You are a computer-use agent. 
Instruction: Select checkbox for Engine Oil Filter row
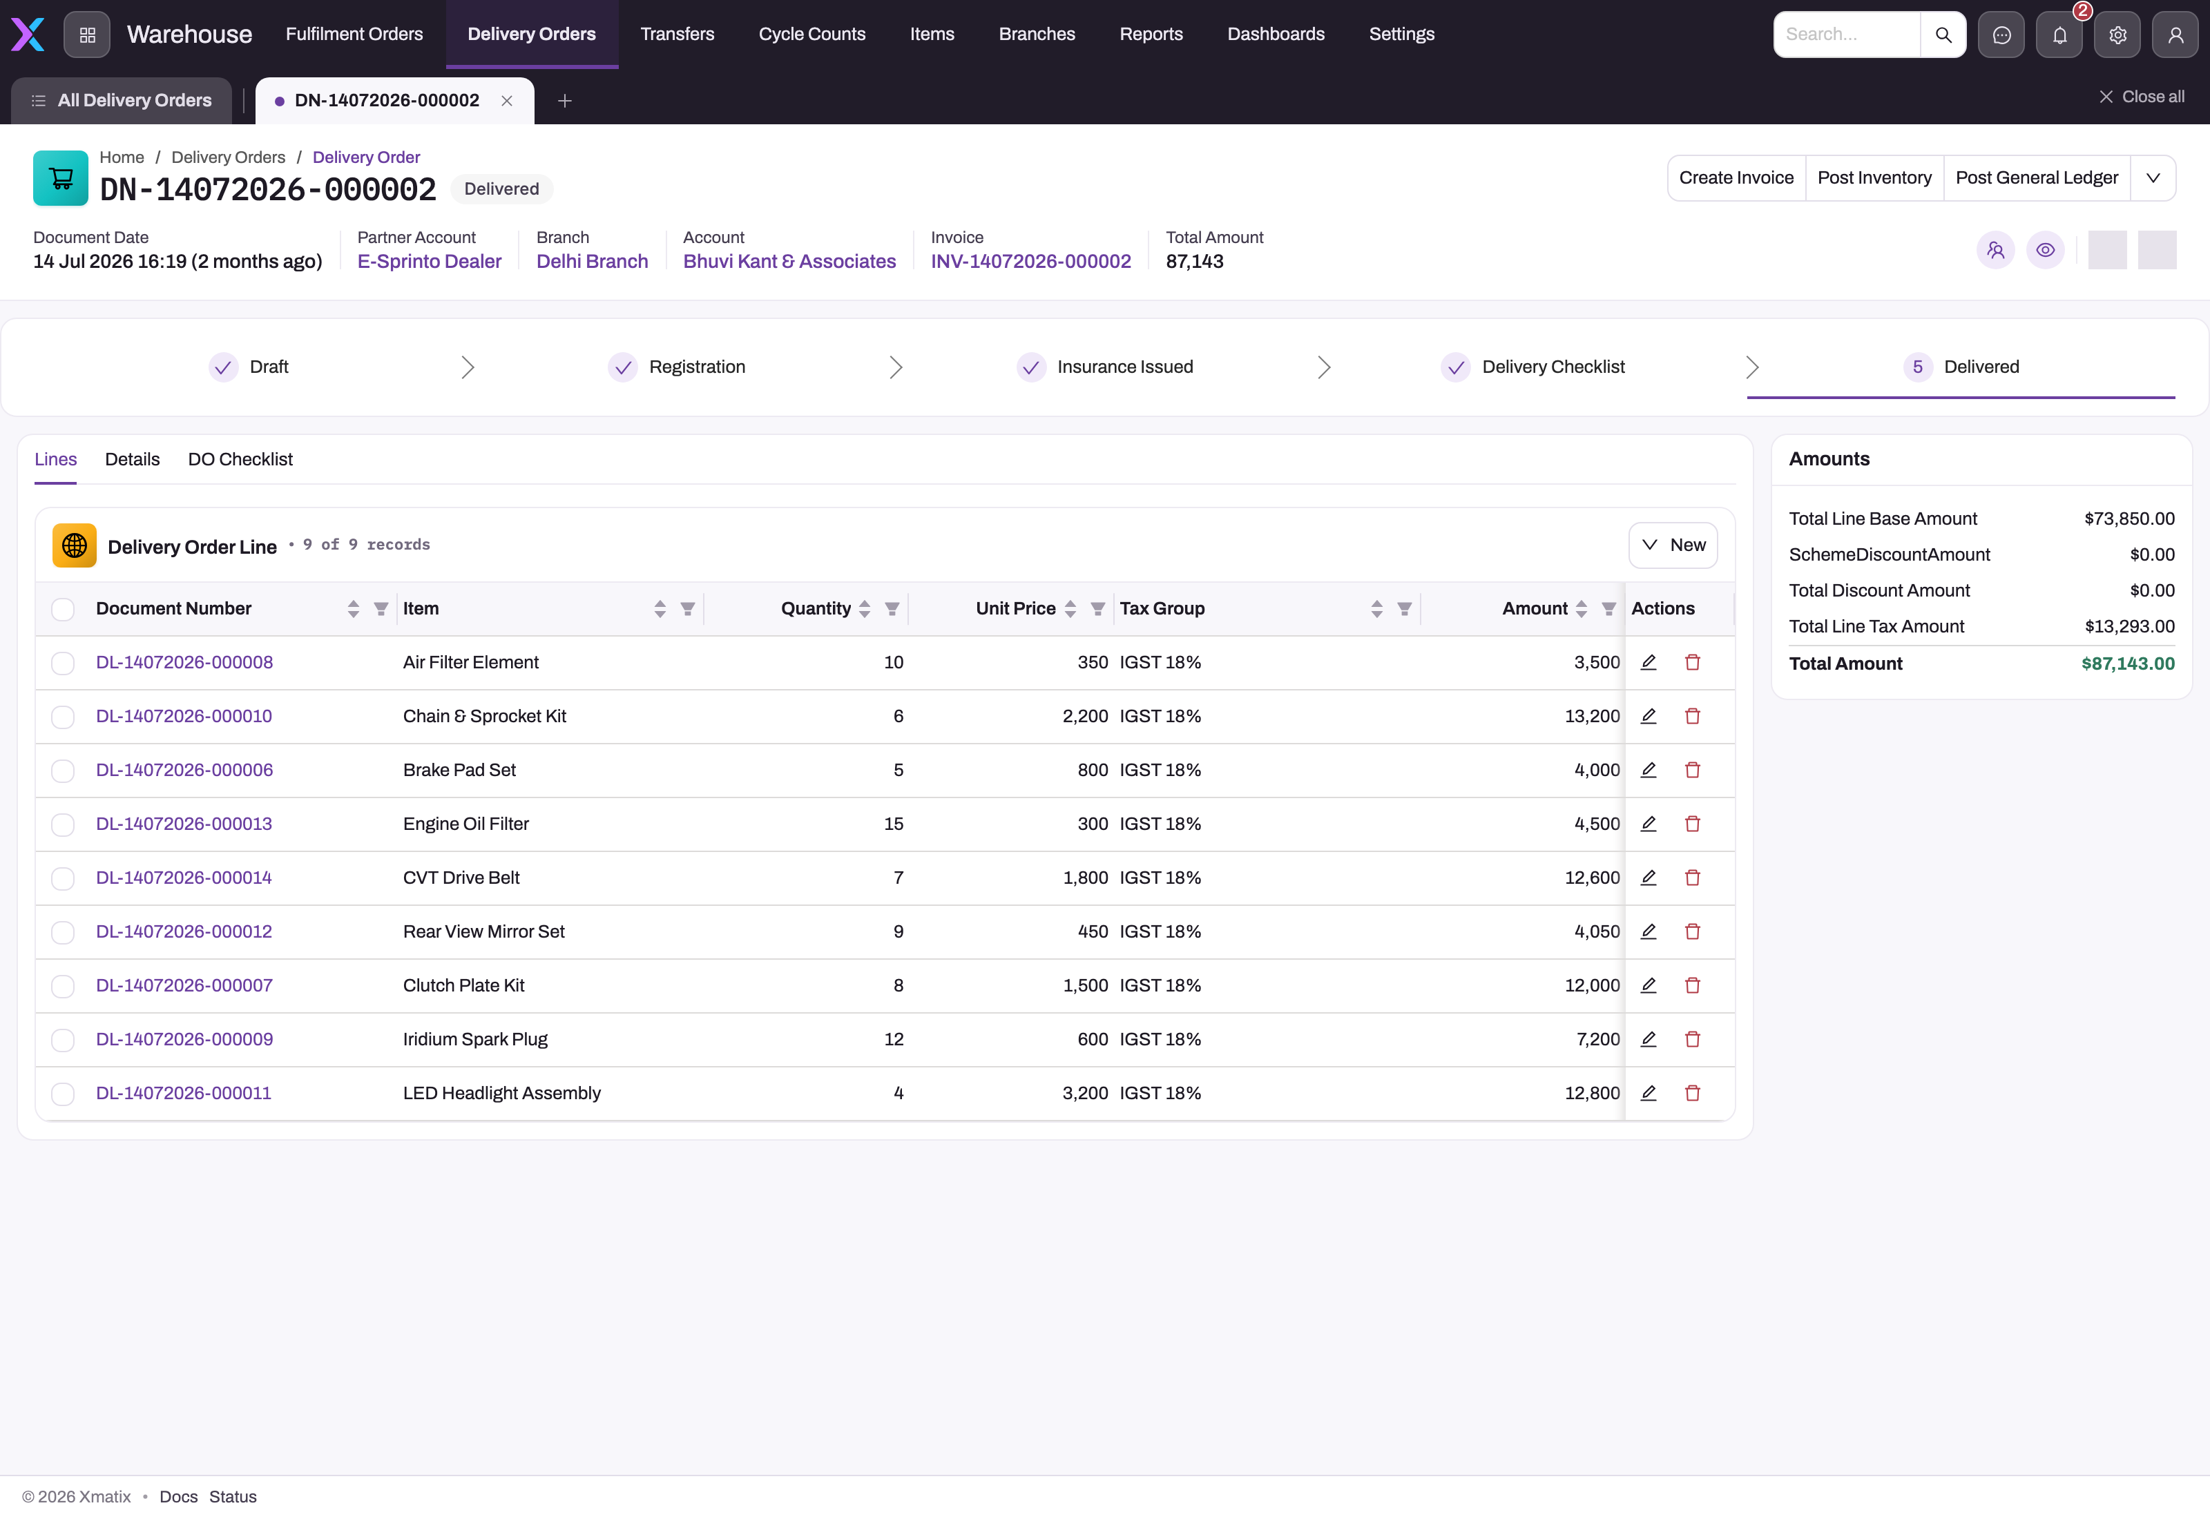point(63,824)
